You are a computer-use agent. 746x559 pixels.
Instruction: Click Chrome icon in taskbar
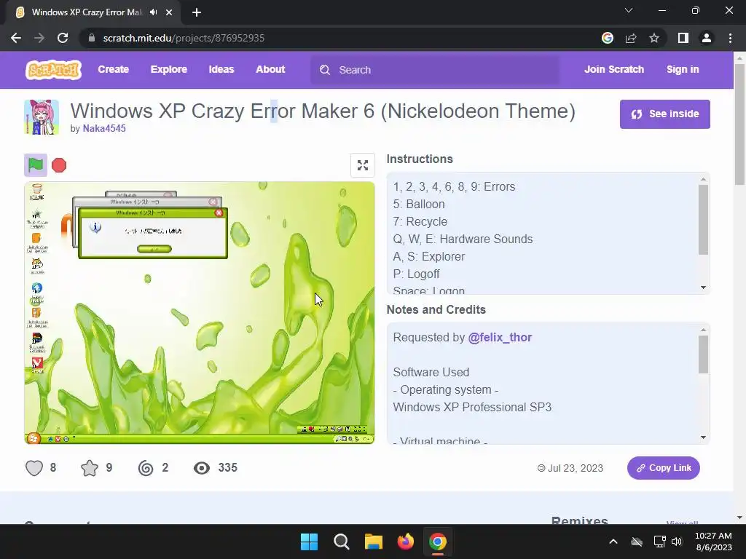(x=438, y=542)
